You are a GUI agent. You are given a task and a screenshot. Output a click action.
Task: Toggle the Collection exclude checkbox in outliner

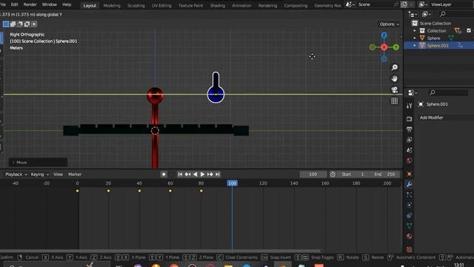point(469,30)
